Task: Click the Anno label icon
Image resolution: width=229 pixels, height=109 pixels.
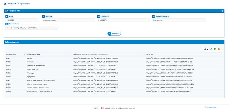Action: click(7, 16)
